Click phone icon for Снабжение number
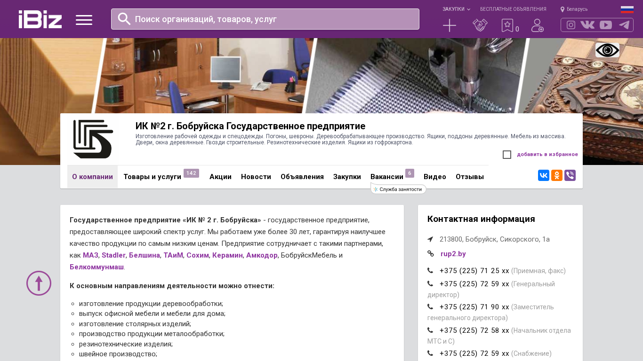This screenshot has height=361, width=643. pos(430,353)
